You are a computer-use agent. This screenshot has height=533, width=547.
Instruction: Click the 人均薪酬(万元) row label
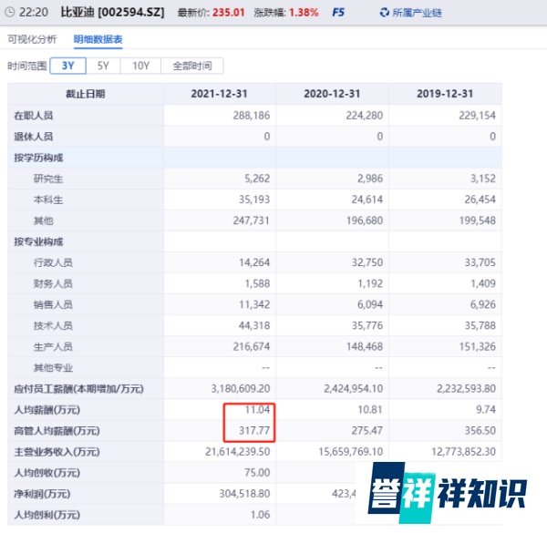[x=47, y=410]
